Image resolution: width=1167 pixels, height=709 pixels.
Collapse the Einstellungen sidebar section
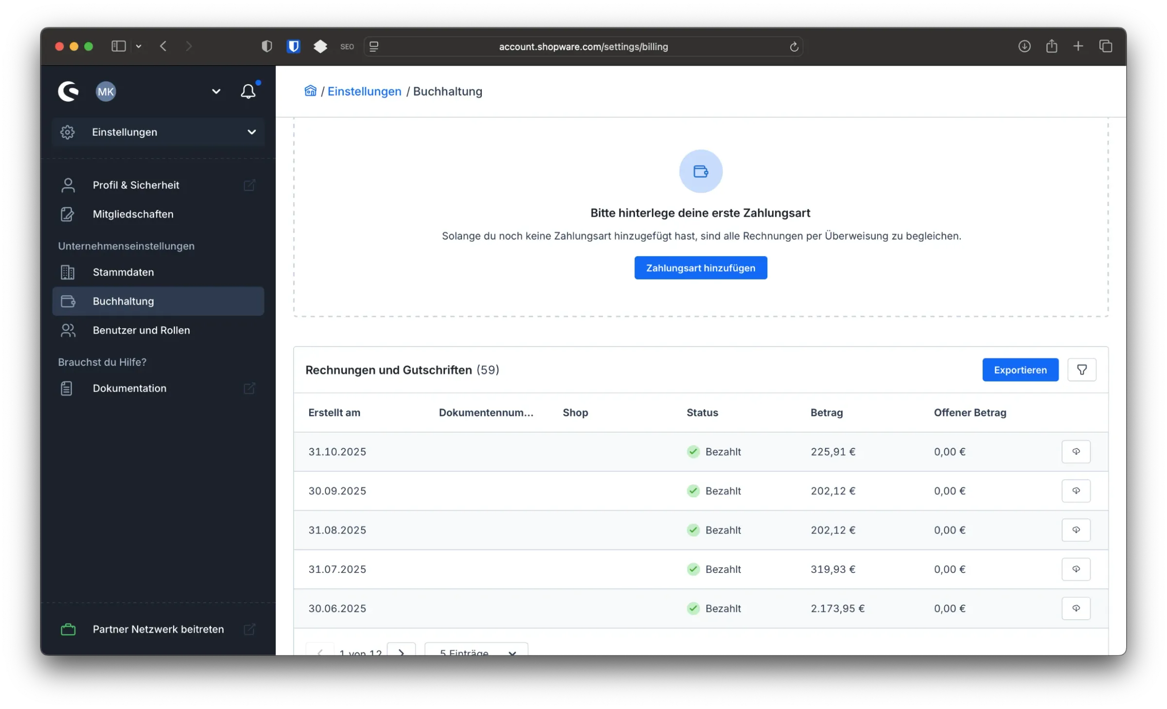click(251, 132)
